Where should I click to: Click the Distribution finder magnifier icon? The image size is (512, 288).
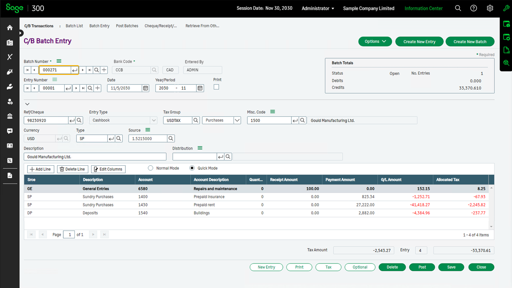pos(228,157)
